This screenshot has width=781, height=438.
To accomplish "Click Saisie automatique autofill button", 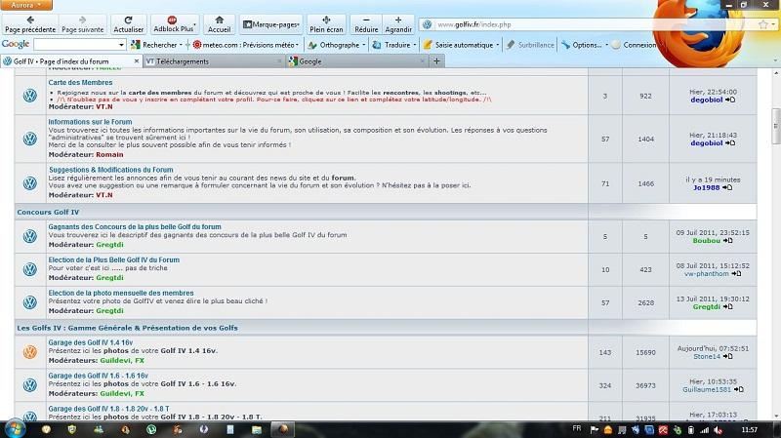I will (458, 45).
